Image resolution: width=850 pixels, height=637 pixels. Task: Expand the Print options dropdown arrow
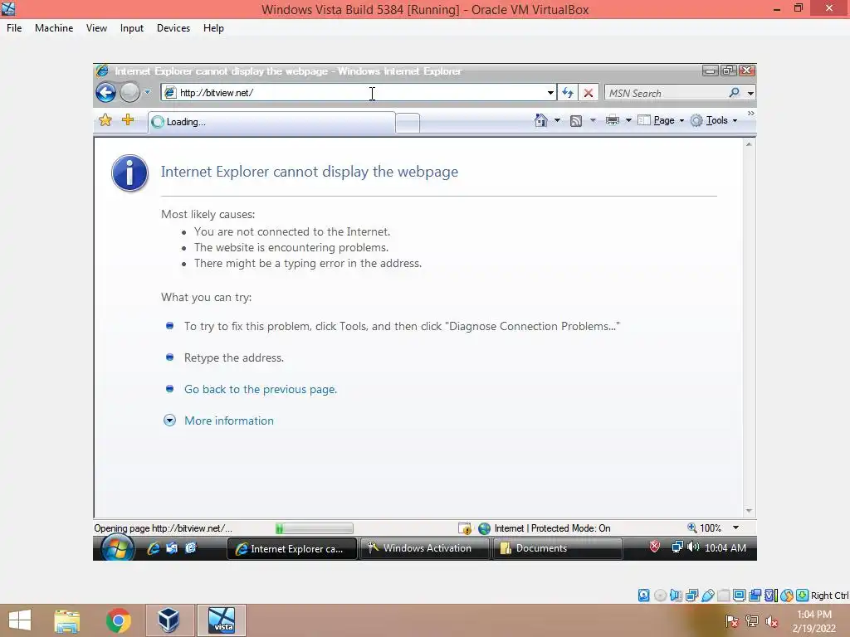point(629,120)
